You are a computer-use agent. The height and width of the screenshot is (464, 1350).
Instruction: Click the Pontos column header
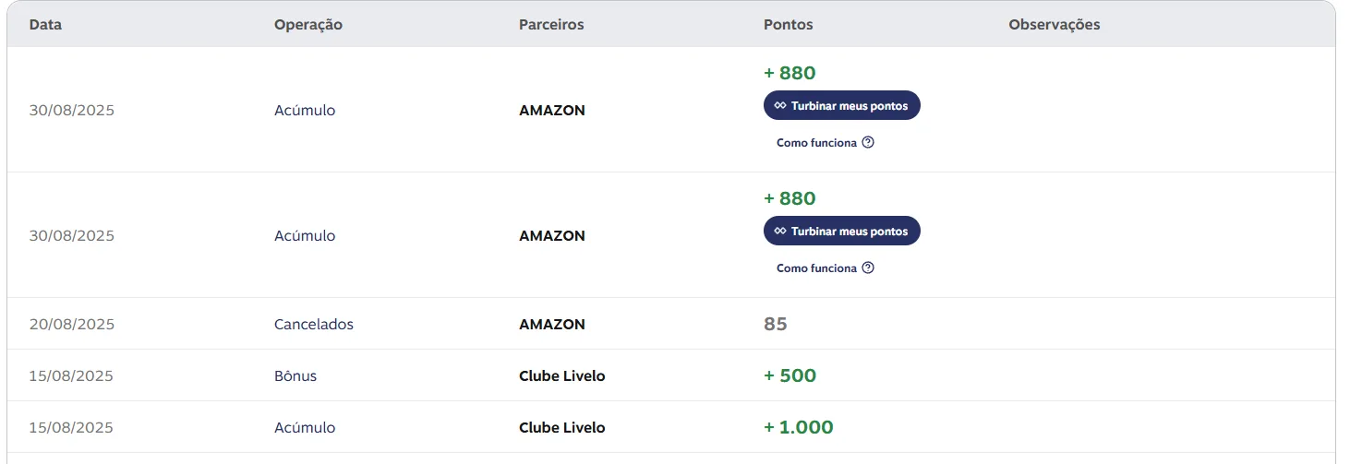(788, 25)
